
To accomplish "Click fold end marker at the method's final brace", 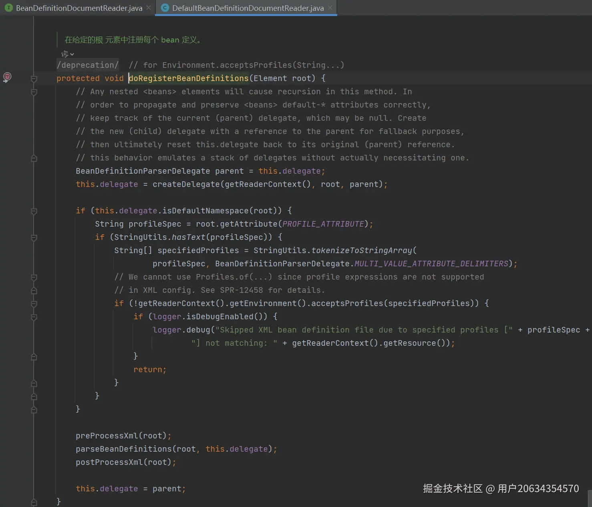I will tap(34, 502).
